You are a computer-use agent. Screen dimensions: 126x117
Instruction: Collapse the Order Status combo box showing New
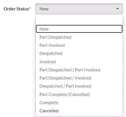(79, 9)
